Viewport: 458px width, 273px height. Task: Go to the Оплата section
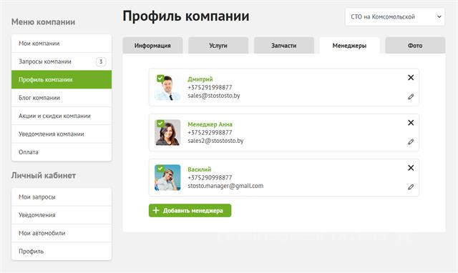tap(62, 152)
